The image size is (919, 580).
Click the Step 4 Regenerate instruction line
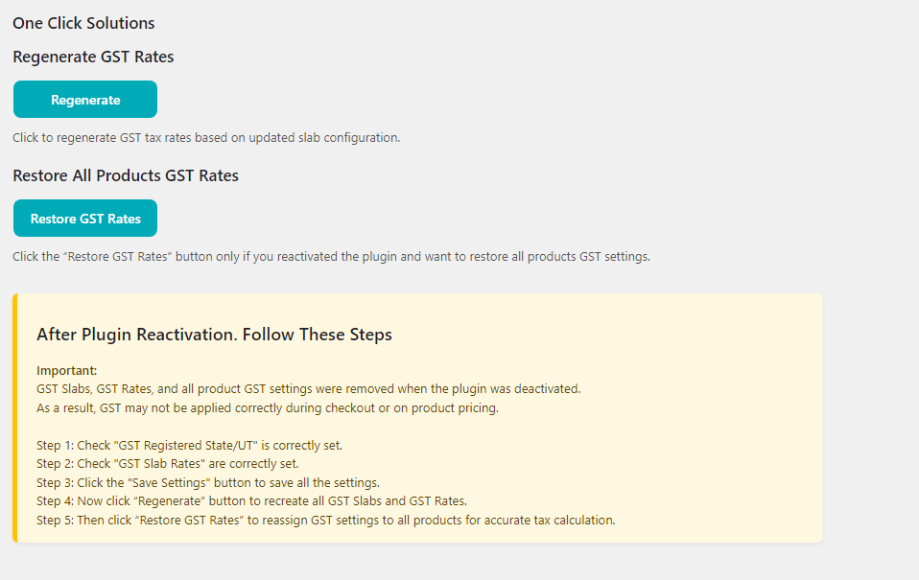[251, 501]
